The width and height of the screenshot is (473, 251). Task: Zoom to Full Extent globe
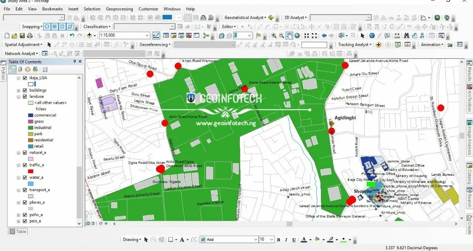pos(297,36)
